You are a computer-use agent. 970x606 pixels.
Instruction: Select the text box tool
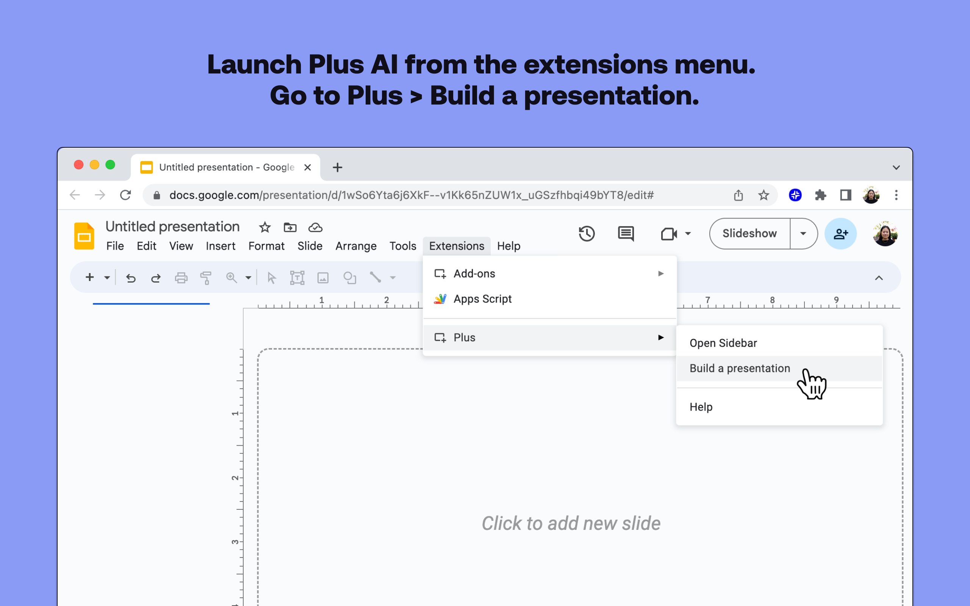tap(297, 278)
